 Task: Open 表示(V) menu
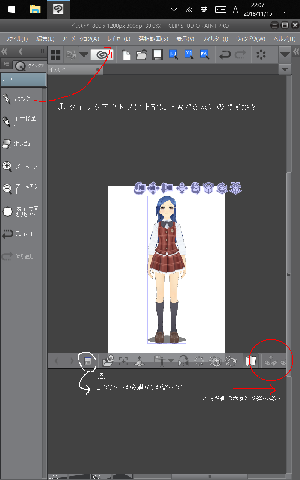(x=185, y=39)
